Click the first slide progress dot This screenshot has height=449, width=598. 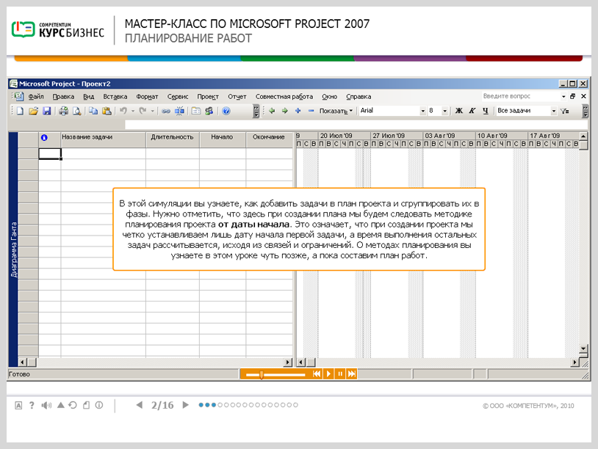click(x=201, y=405)
